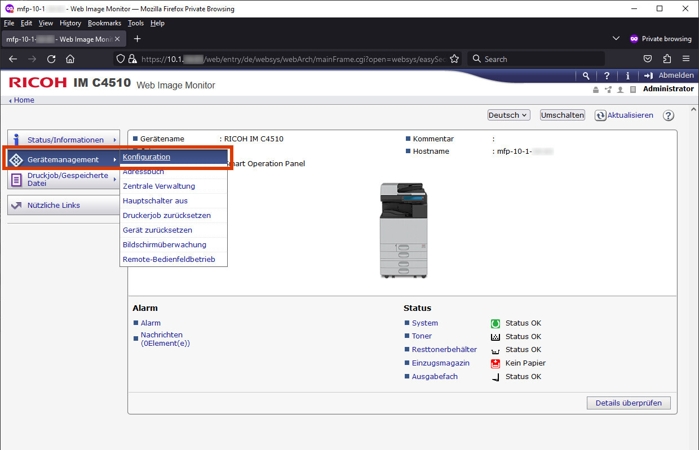This screenshot has width=699, height=450.
Task: Open the Firefox hamburger menu
Action: (x=686, y=59)
